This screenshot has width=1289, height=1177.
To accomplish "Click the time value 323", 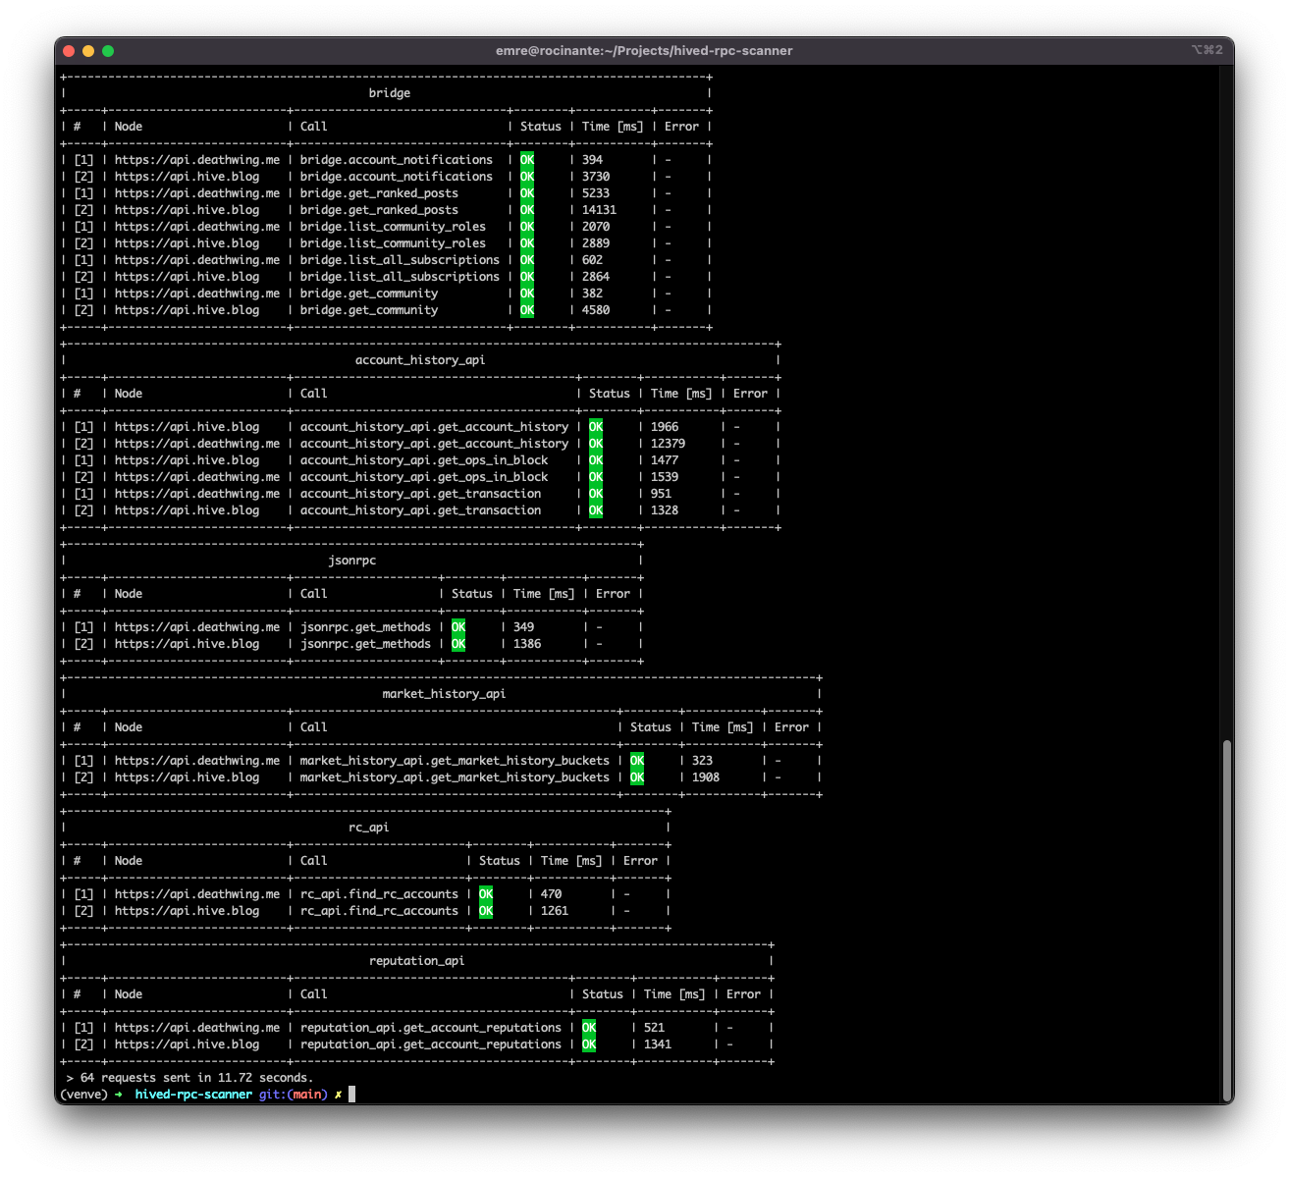I will (702, 761).
